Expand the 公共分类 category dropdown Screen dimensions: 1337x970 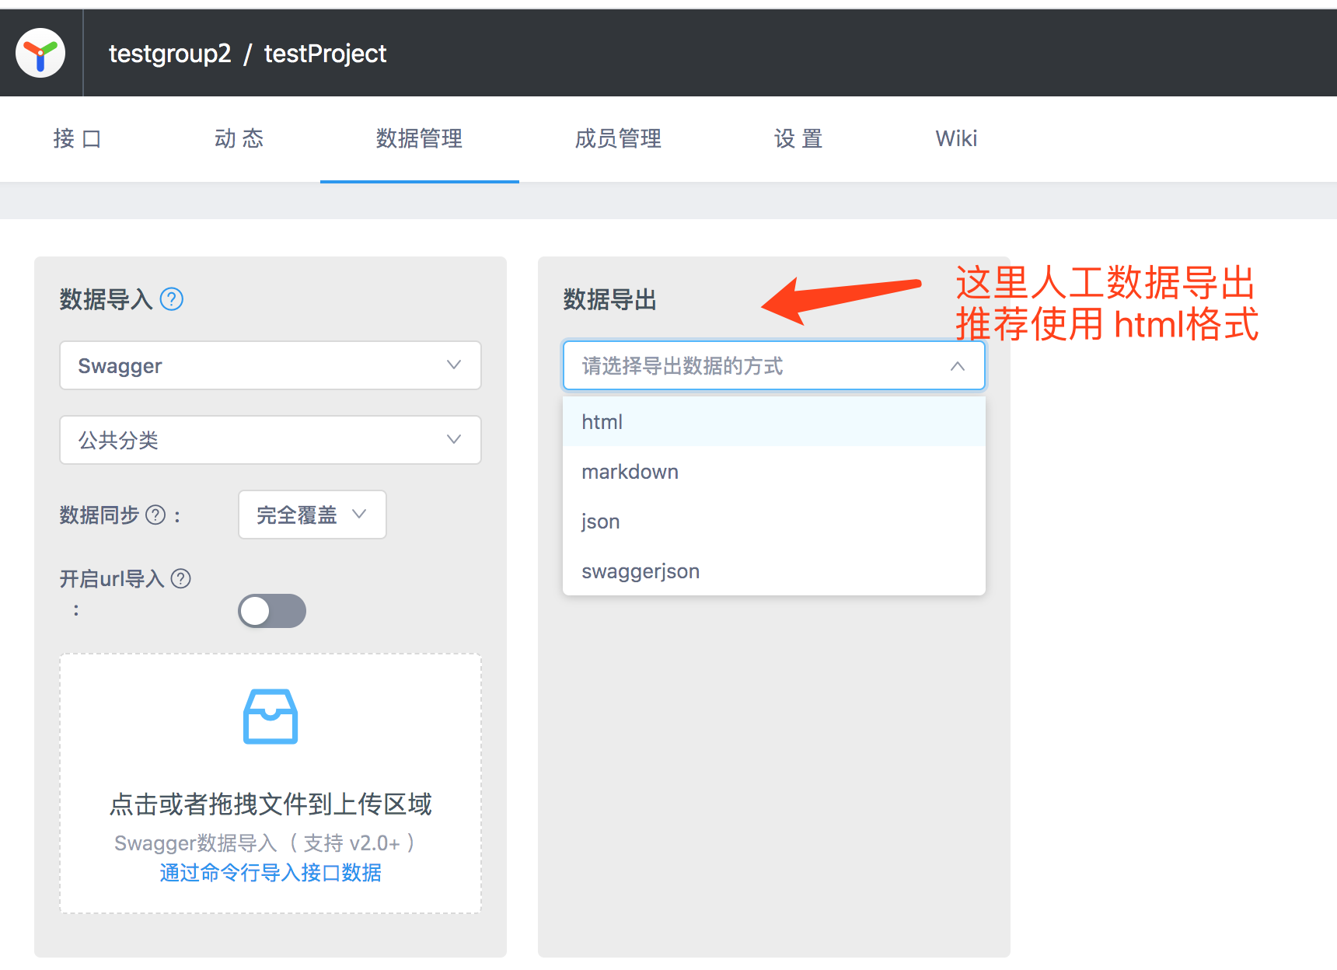pyautogui.click(x=271, y=440)
